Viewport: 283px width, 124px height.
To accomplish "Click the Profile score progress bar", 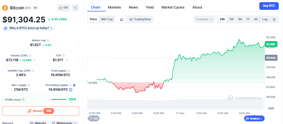I will 59,100.
